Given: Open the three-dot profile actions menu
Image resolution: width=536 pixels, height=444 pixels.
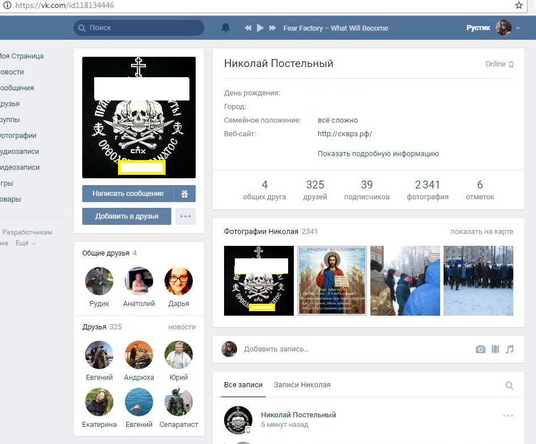Looking at the screenshot, I should pyautogui.click(x=185, y=216).
